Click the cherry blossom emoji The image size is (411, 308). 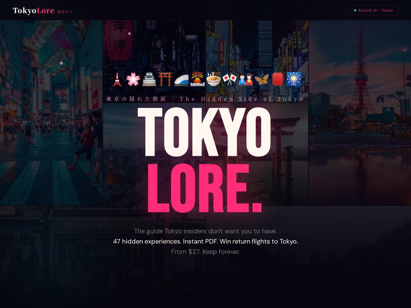coord(133,79)
